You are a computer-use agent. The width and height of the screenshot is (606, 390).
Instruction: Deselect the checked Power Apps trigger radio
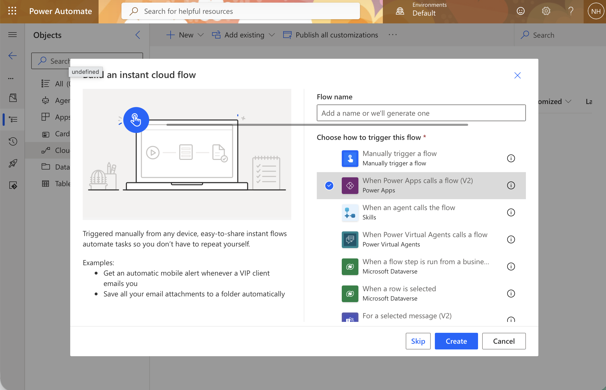pos(329,185)
